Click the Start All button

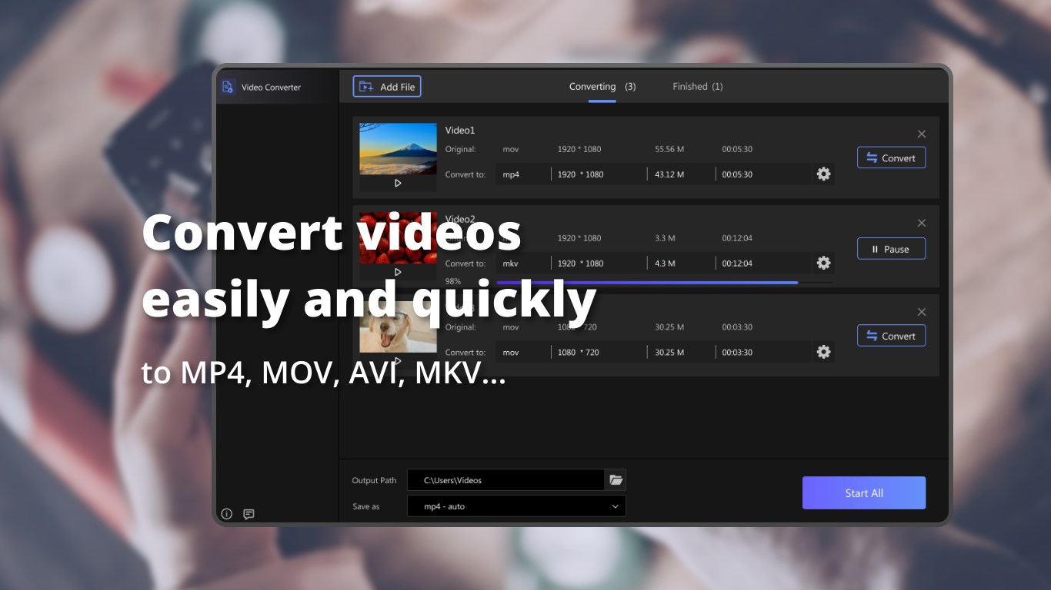(863, 492)
